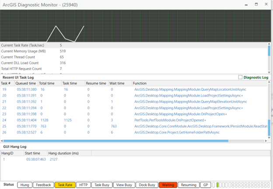Click the task log horizontal scrollbar

pyautogui.click(x=116, y=140)
